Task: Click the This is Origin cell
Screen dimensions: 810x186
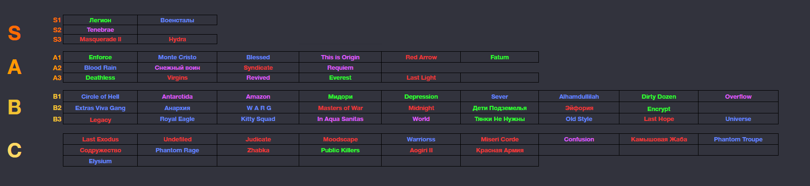Action: coord(340,57)
